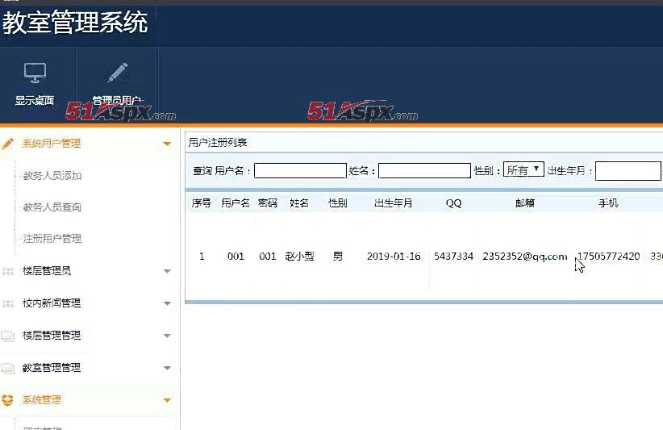Click the email cell 2352352@qq.com
This screenshot has width=663, height=430.
click(x=525, y=257)
